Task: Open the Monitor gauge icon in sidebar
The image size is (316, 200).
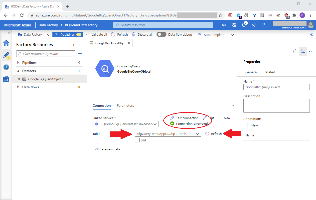Action: pyautogui.click(x=6, y=67)
